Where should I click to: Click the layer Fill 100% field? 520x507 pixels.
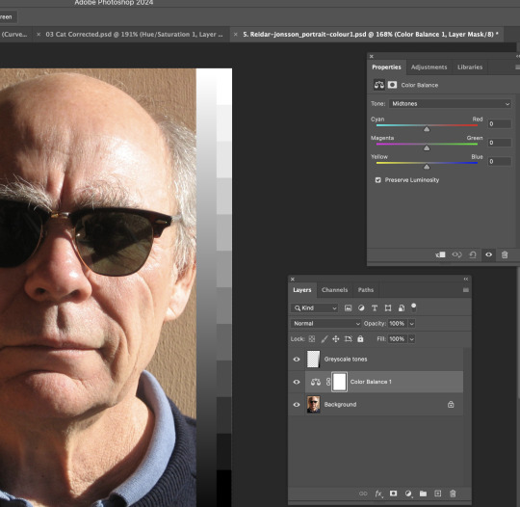pyautogui.click(x=398, y=339)
